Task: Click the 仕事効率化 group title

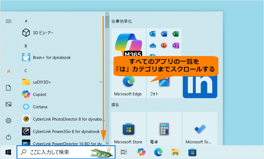Action: tap(121, 21)
